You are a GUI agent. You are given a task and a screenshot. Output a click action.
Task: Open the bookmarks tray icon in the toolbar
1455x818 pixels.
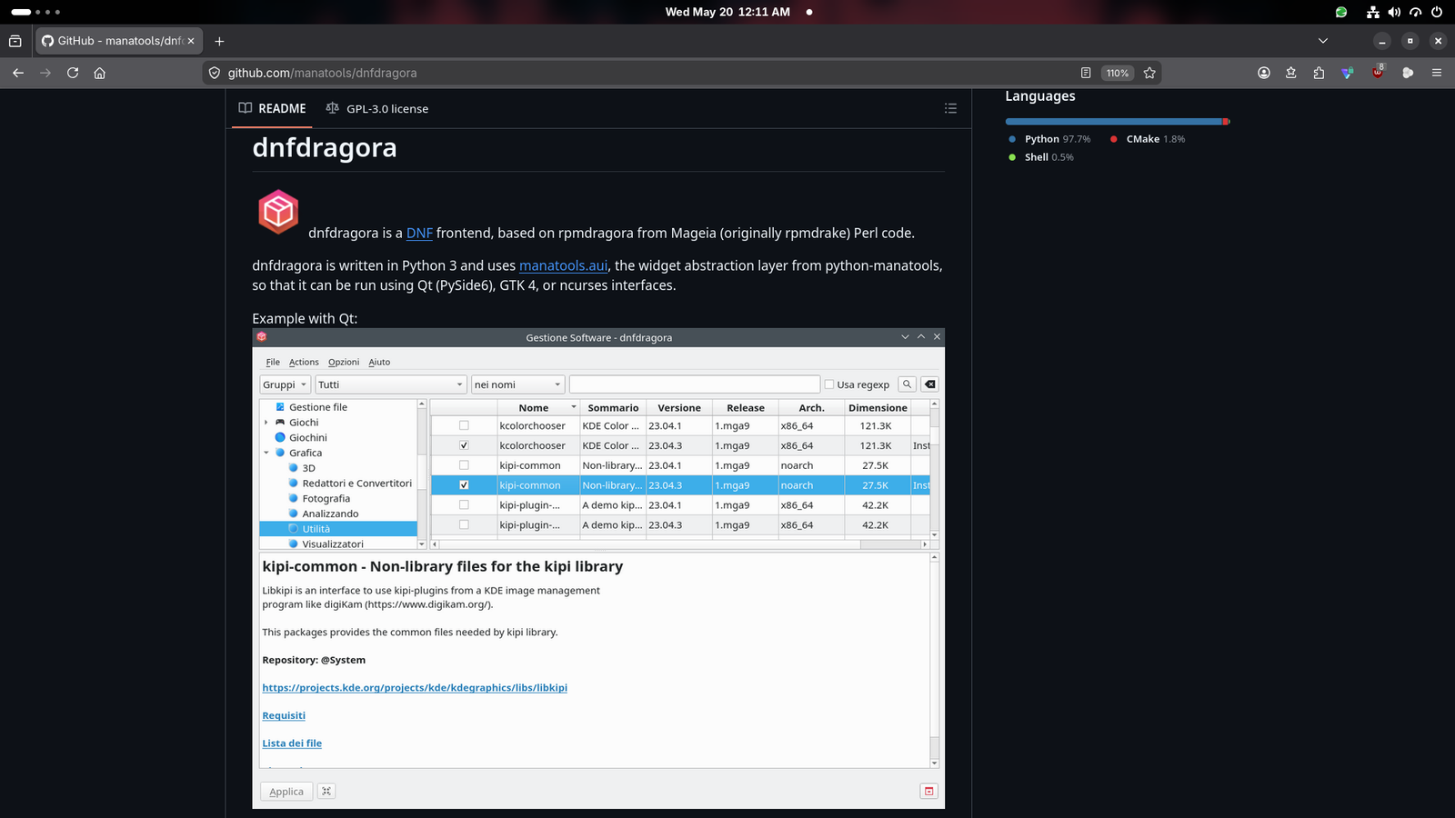(1290, 73)
